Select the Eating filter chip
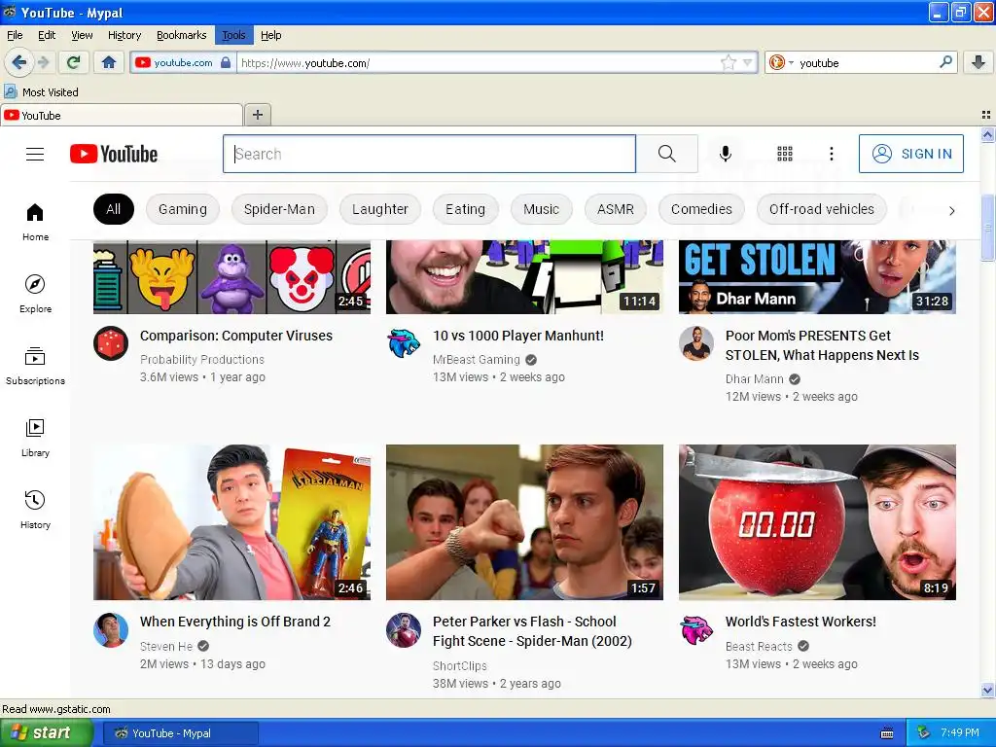 point(465,209)
